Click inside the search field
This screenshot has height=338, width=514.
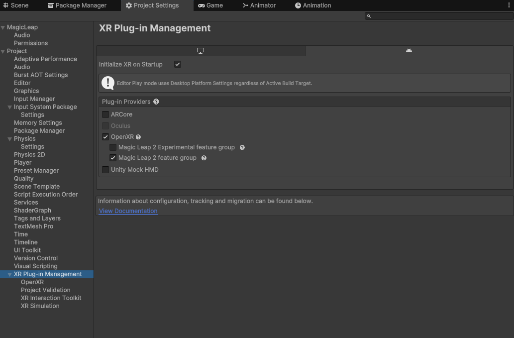click(x=438, y=15)
